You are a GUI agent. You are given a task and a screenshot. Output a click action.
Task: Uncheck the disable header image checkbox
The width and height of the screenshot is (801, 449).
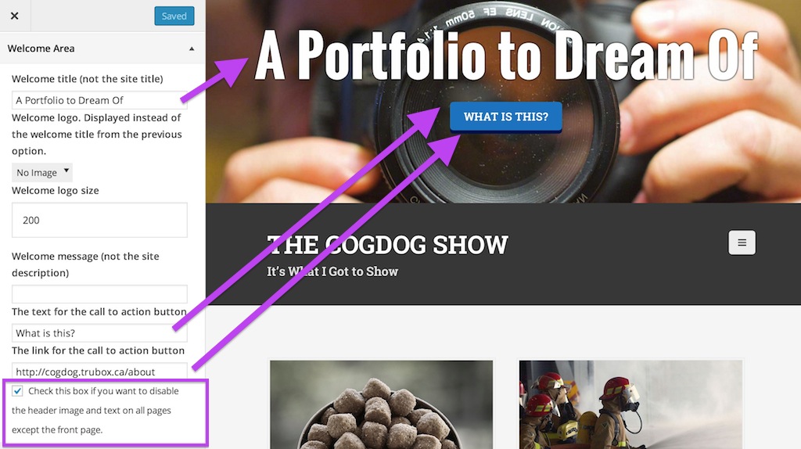coord(17,391)
